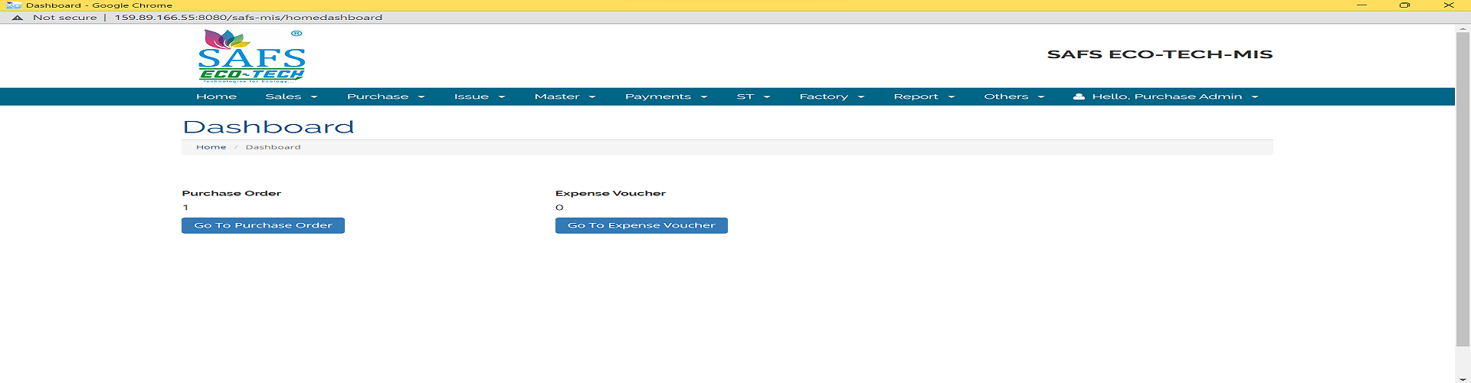Expand the Purchase menu
Screen dimensions: 1471x383
tap(385, 97)
